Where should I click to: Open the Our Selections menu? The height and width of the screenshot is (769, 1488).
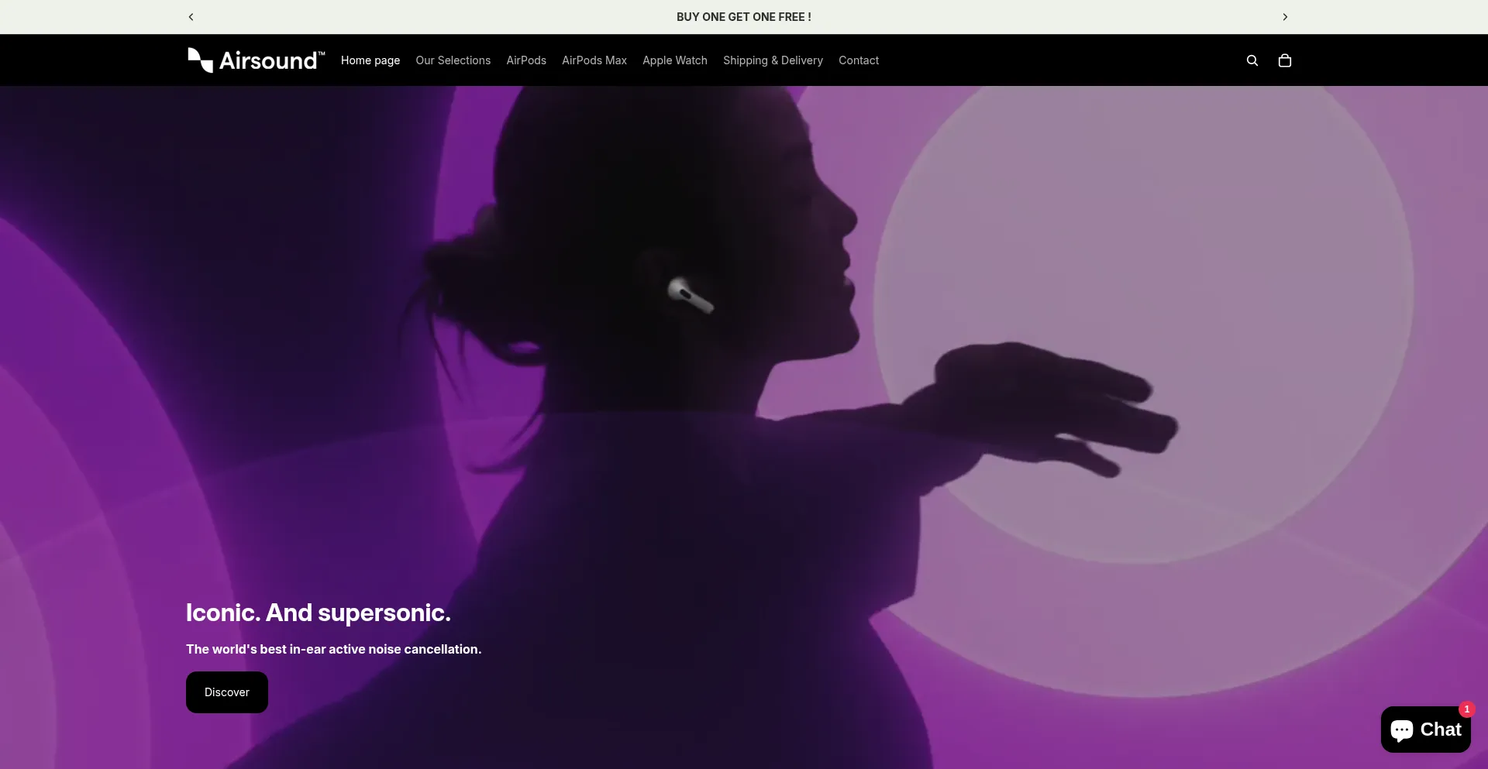point(453,60)
